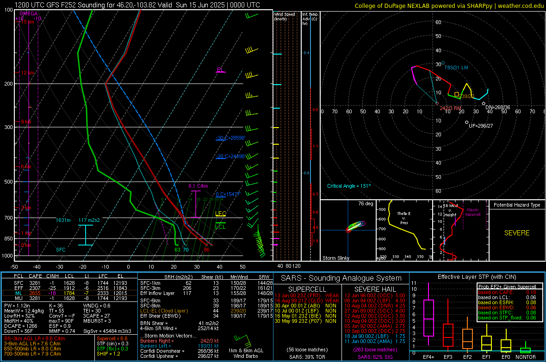Click the '13 Jun 00 23Z (PRT) WEAK' supercell analog
Viewport: 546px width, 362px height.
click(307, 295)
